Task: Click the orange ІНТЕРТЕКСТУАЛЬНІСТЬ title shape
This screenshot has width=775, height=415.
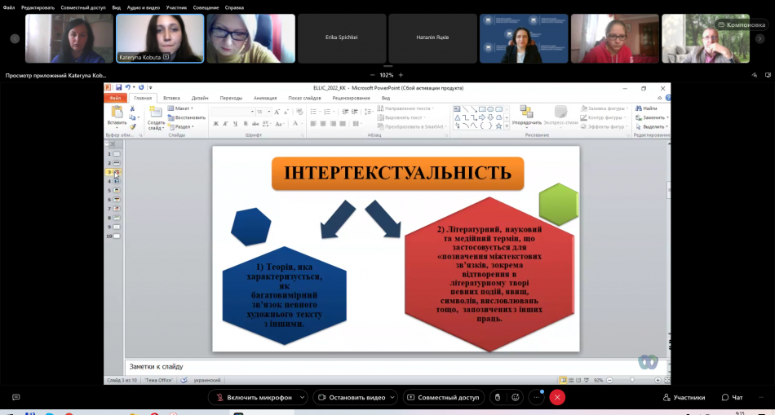Action: point(397,174)
